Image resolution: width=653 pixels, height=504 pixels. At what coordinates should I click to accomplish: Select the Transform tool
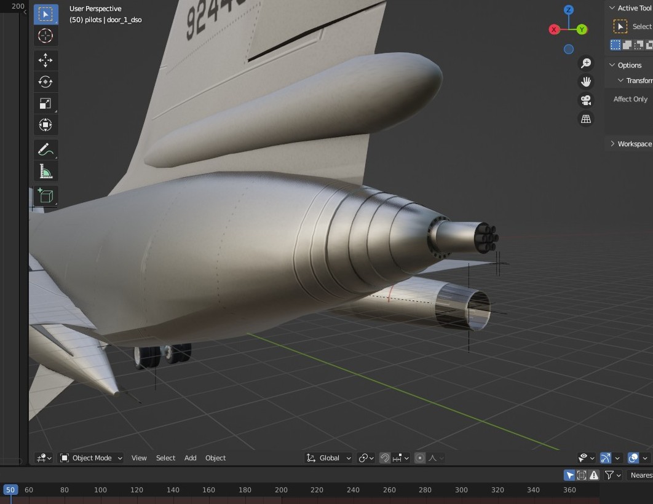(x=46, y=125)
